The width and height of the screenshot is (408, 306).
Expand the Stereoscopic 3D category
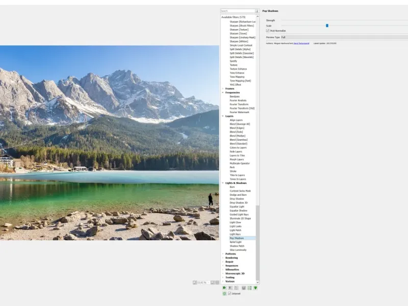223,273
